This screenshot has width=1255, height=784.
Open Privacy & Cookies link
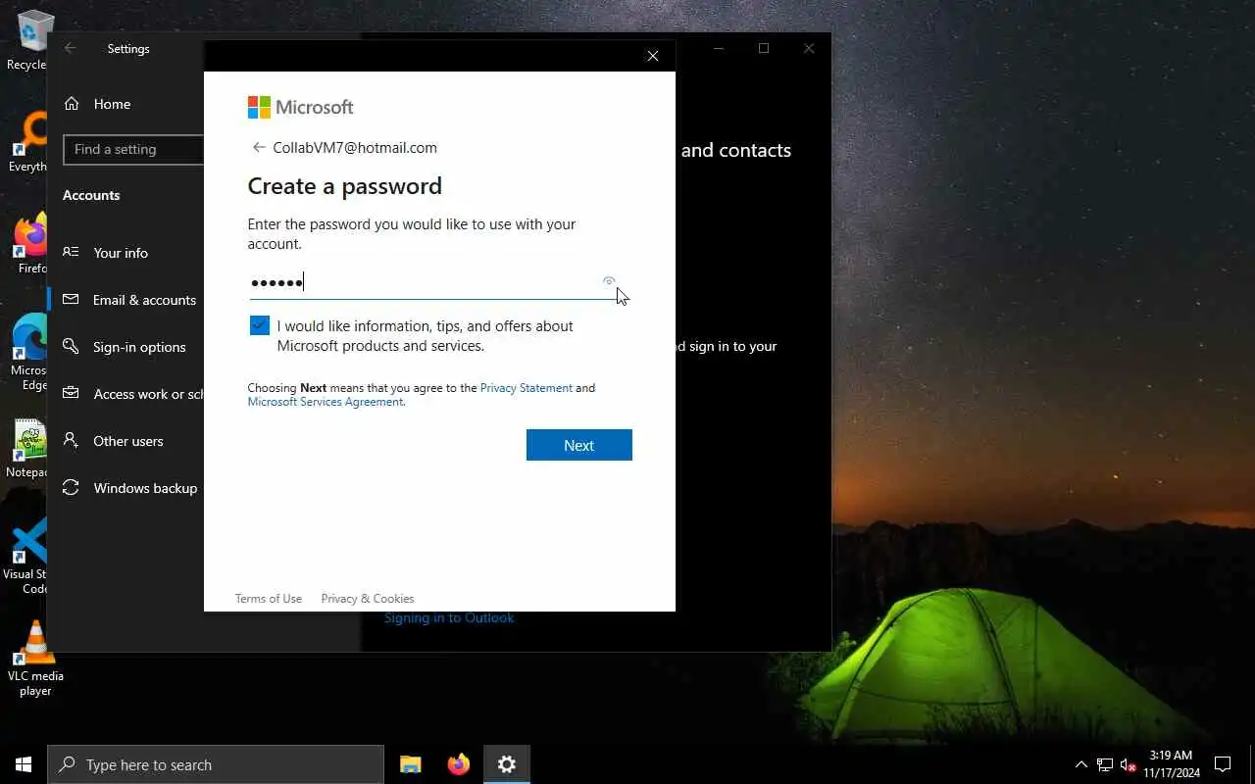[368, 599]
